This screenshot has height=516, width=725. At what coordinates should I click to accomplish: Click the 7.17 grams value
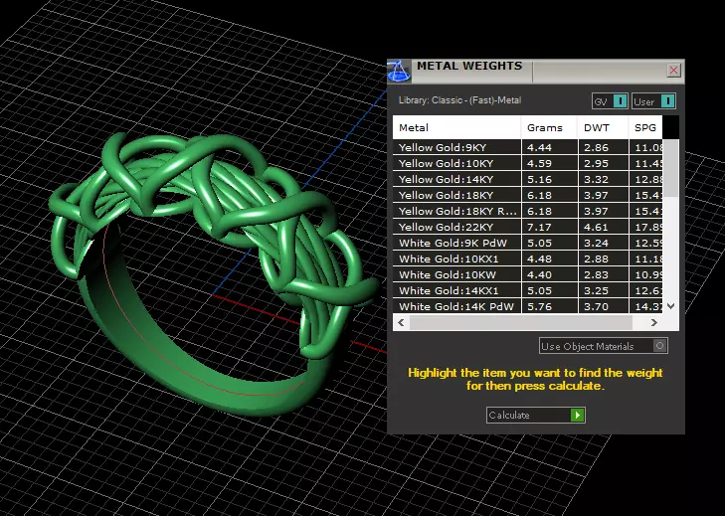(539, 227)
